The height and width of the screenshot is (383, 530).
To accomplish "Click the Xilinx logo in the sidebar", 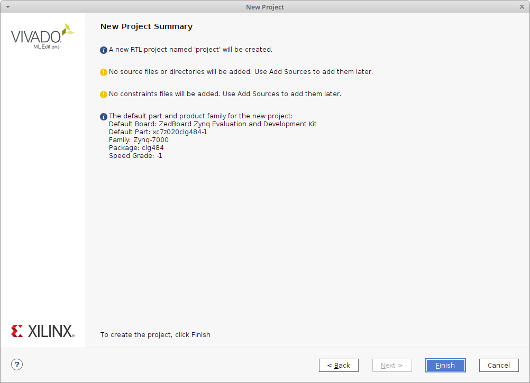I will (42, 331).
